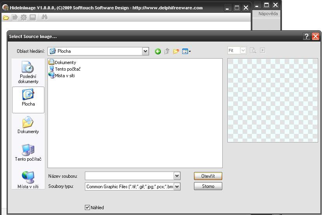Expand the Oblast hledání dropdown
The height and width of the screenshot is (215, 322).
(x=145, y=51)
